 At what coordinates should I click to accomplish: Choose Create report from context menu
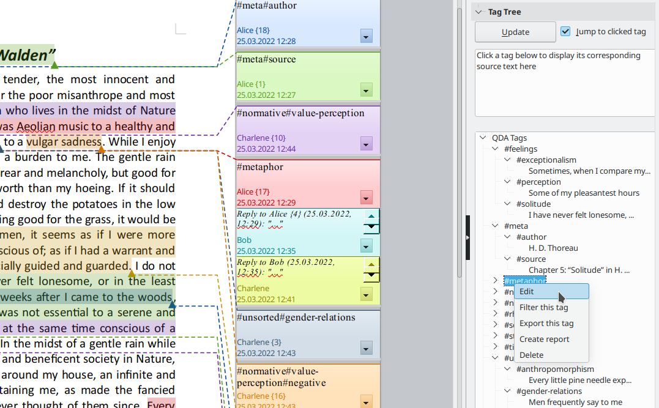551,339
